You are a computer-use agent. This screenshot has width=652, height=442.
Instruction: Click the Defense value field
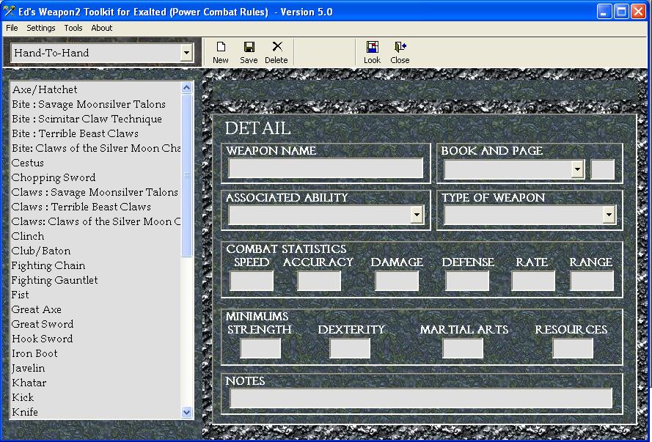point(467,281)
